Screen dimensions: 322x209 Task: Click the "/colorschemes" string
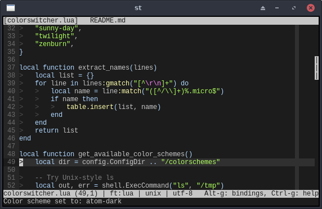[190, 162]
